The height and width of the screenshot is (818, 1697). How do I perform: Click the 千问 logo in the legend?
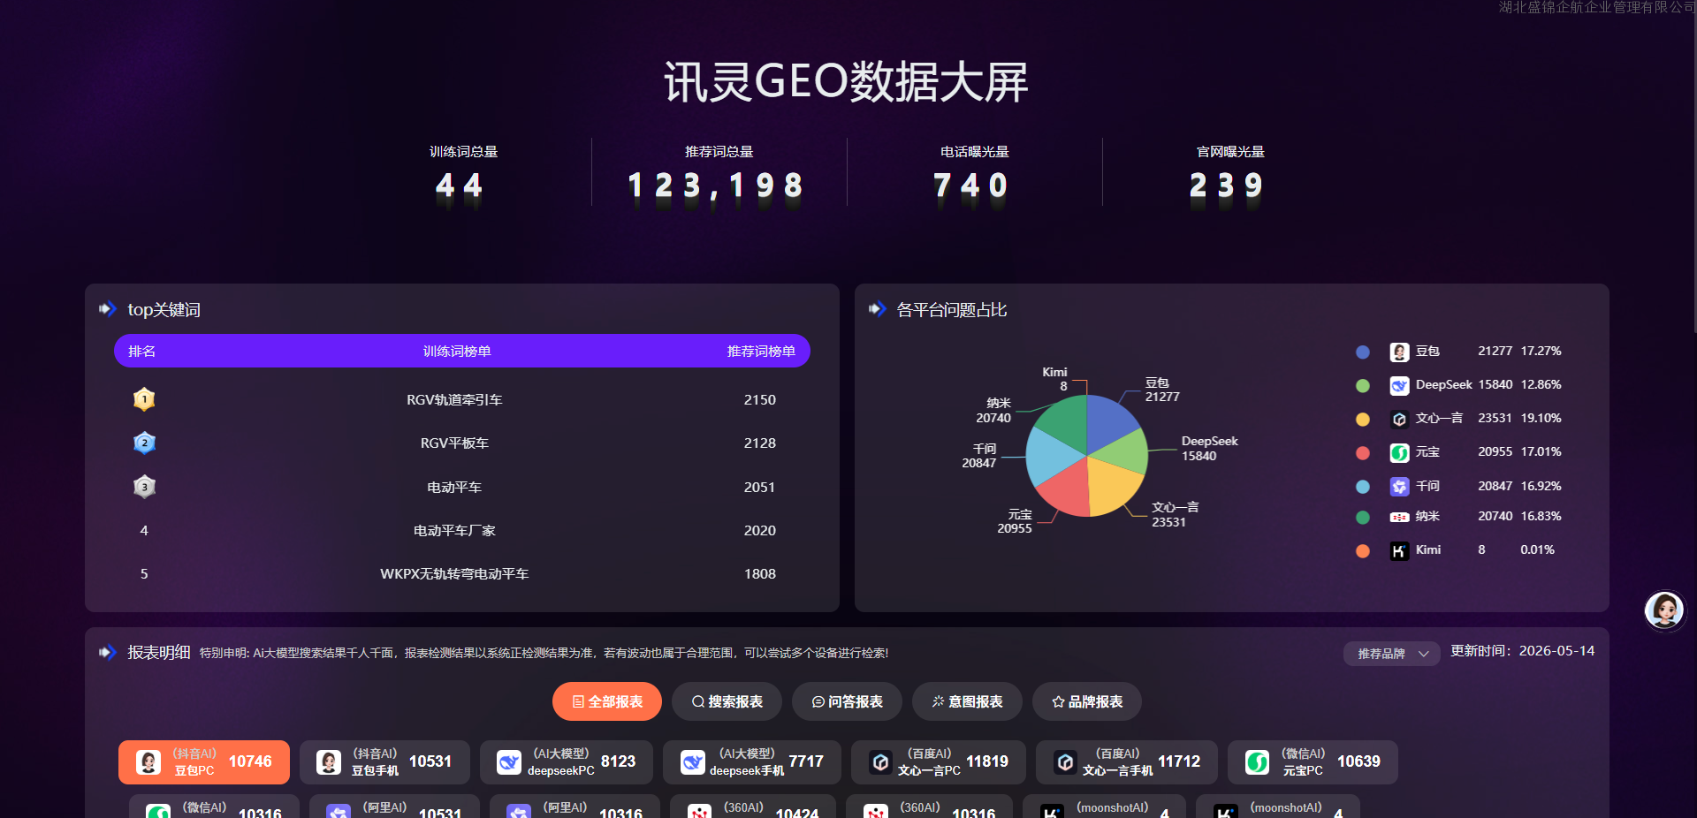1399,486
